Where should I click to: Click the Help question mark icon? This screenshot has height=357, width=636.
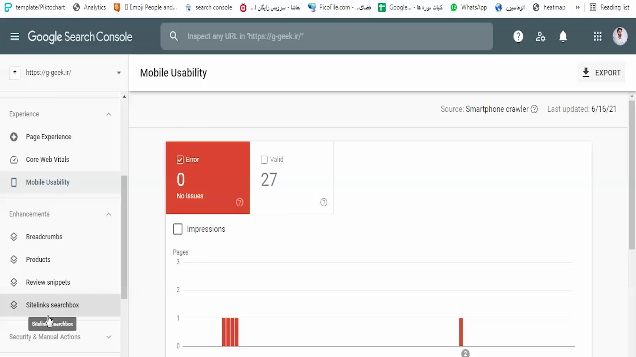[x=518, y=36]
